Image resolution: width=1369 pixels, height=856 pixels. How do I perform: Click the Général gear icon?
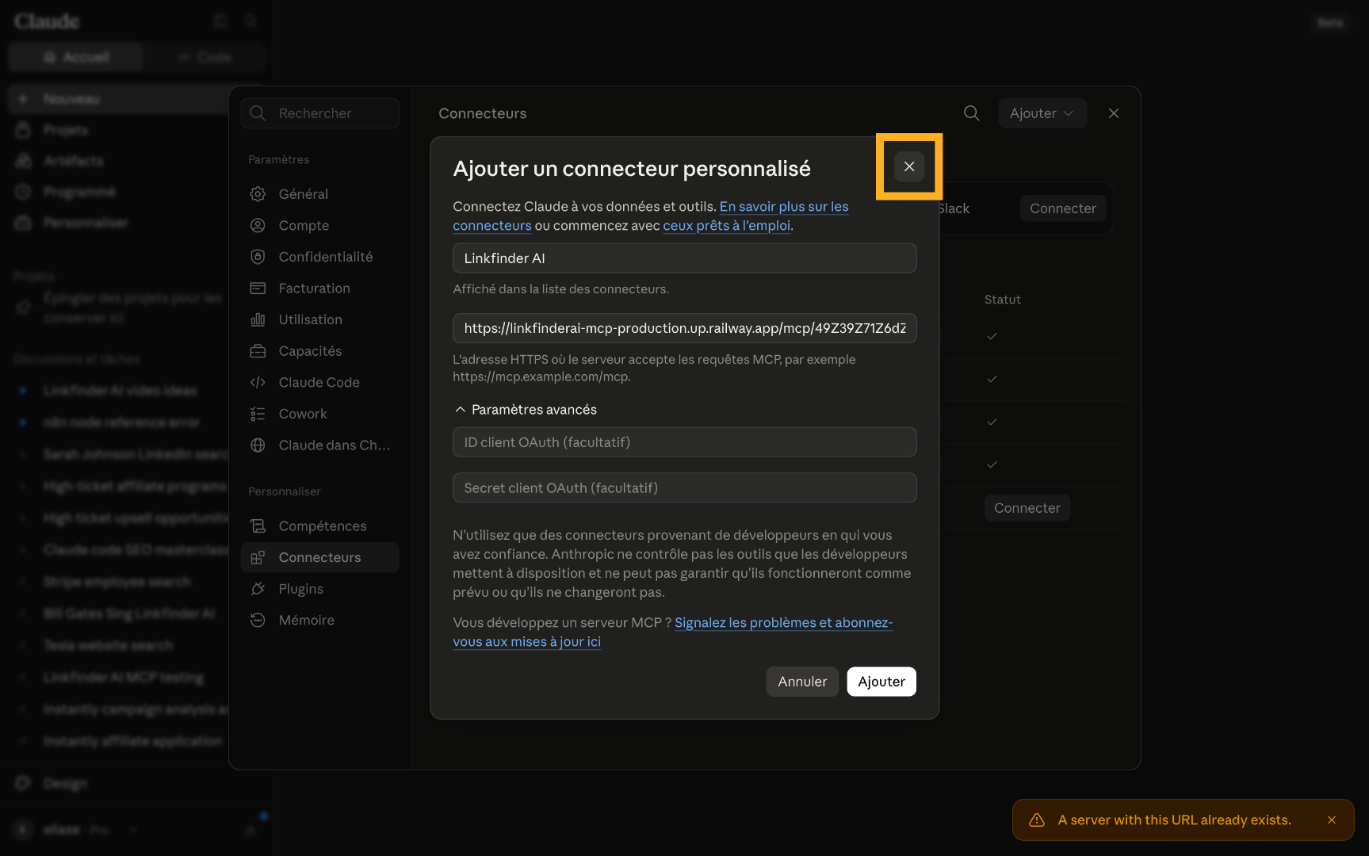[258, 194]
